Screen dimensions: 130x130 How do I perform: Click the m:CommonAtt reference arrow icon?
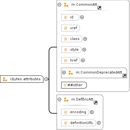(x=99, y=8)
